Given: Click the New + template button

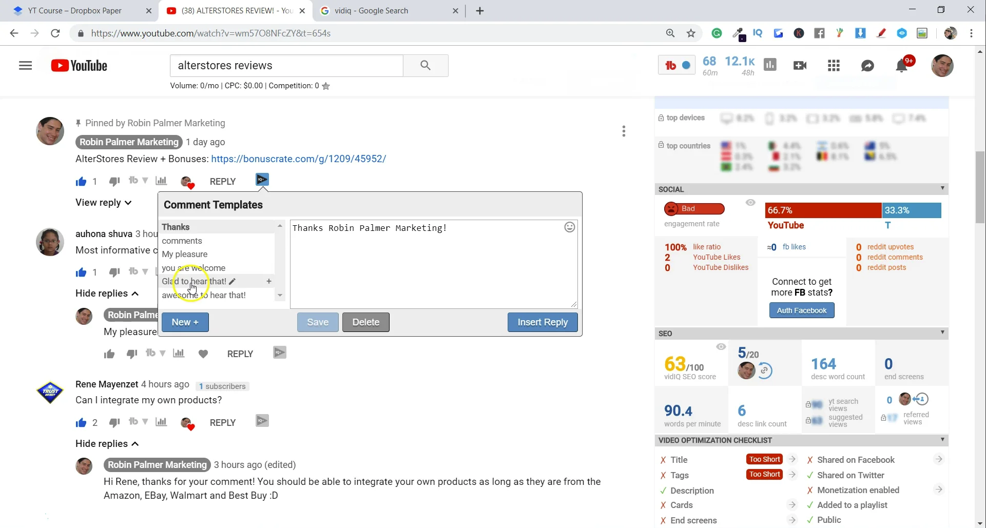Looking at the screenshot, I should pyautogui.click(x=185, y=322).
